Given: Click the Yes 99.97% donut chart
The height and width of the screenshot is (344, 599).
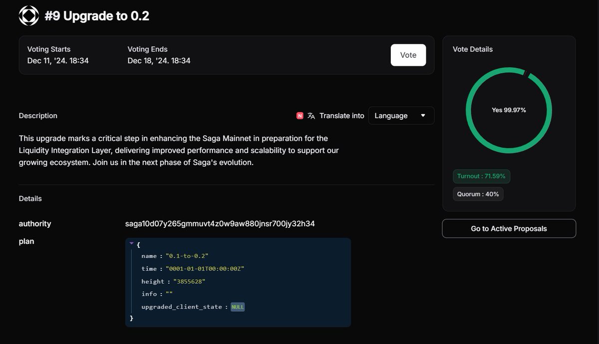Looking at the screenshot, I should [x=509, y=110].
